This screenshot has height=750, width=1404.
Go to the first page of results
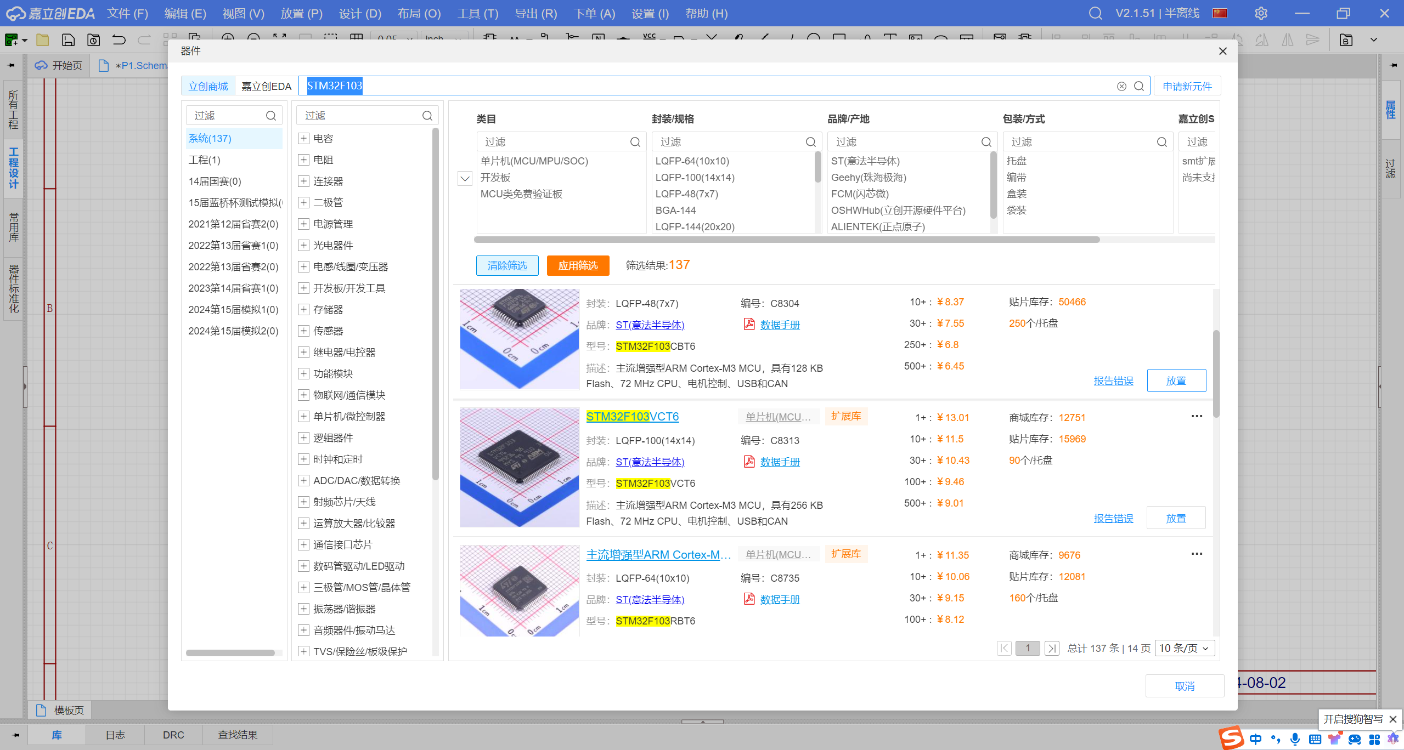click(1004, 648)
